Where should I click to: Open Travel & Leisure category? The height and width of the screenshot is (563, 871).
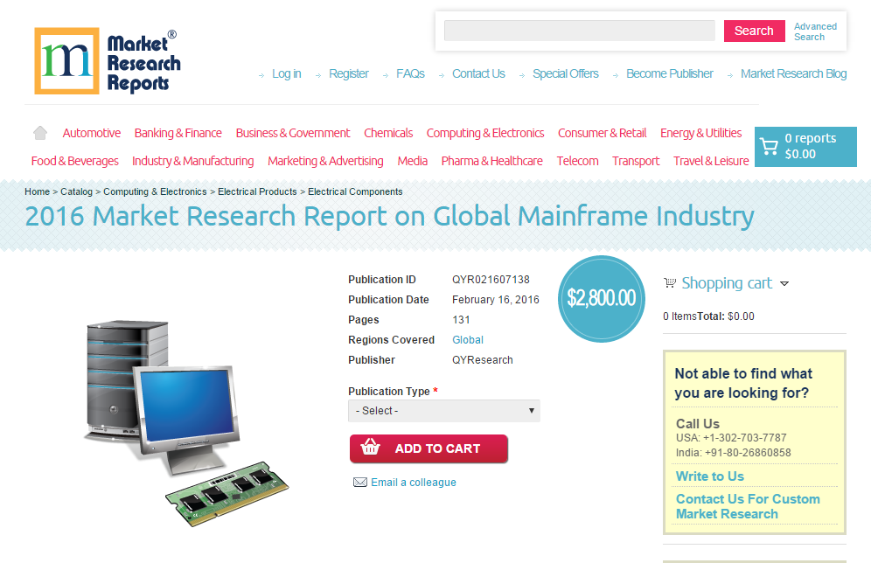(711, 161)
